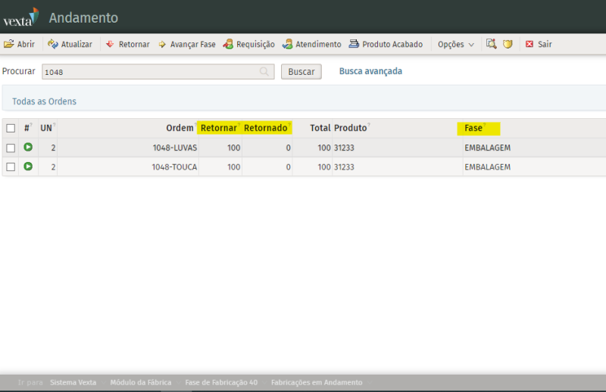Click the yellow shield toolbar icon
Viewport: 606px width, 392px height.
pos(508,45)
